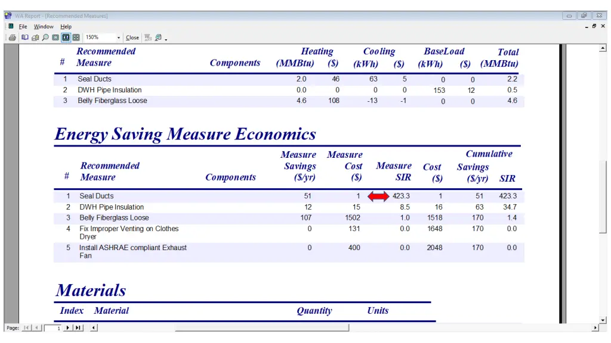Viewport: 611px width, 343px height.
Task: Go to the last page
Action: click(x=78, y=328)
